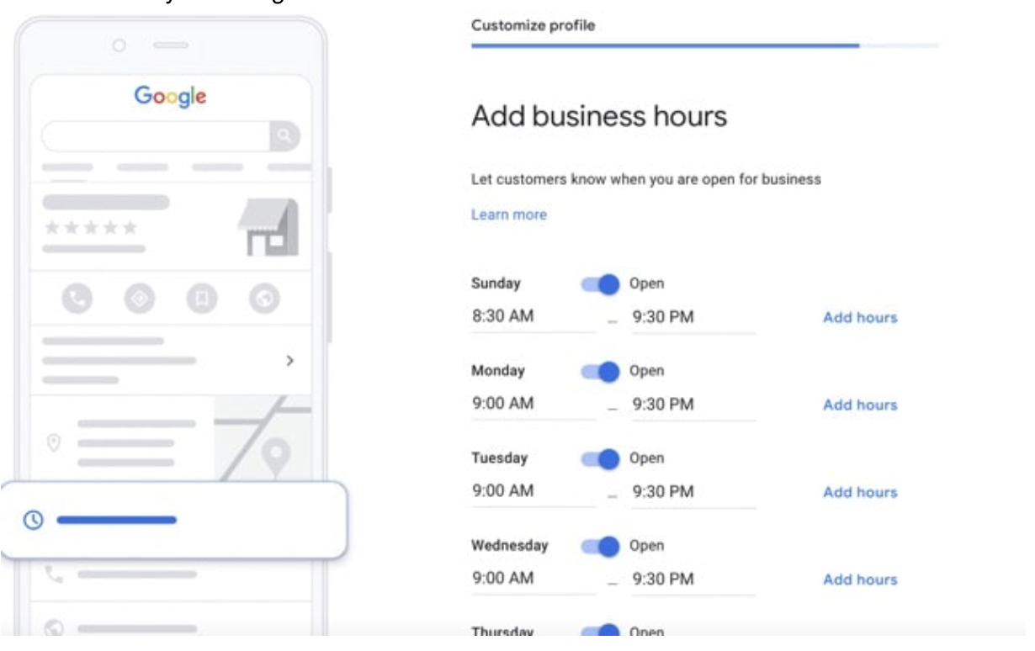
Task: Click the map pin on the map thumbnail
Action: [274, 457]
